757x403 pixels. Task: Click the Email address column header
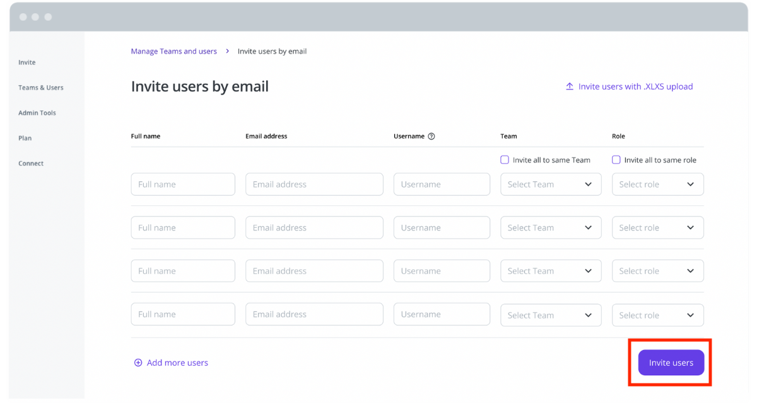[266, 136]
